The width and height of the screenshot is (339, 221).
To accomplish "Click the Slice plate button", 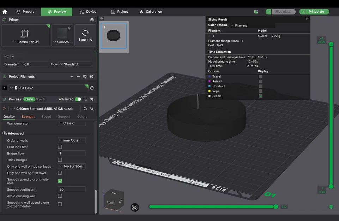I will [283, 12].
